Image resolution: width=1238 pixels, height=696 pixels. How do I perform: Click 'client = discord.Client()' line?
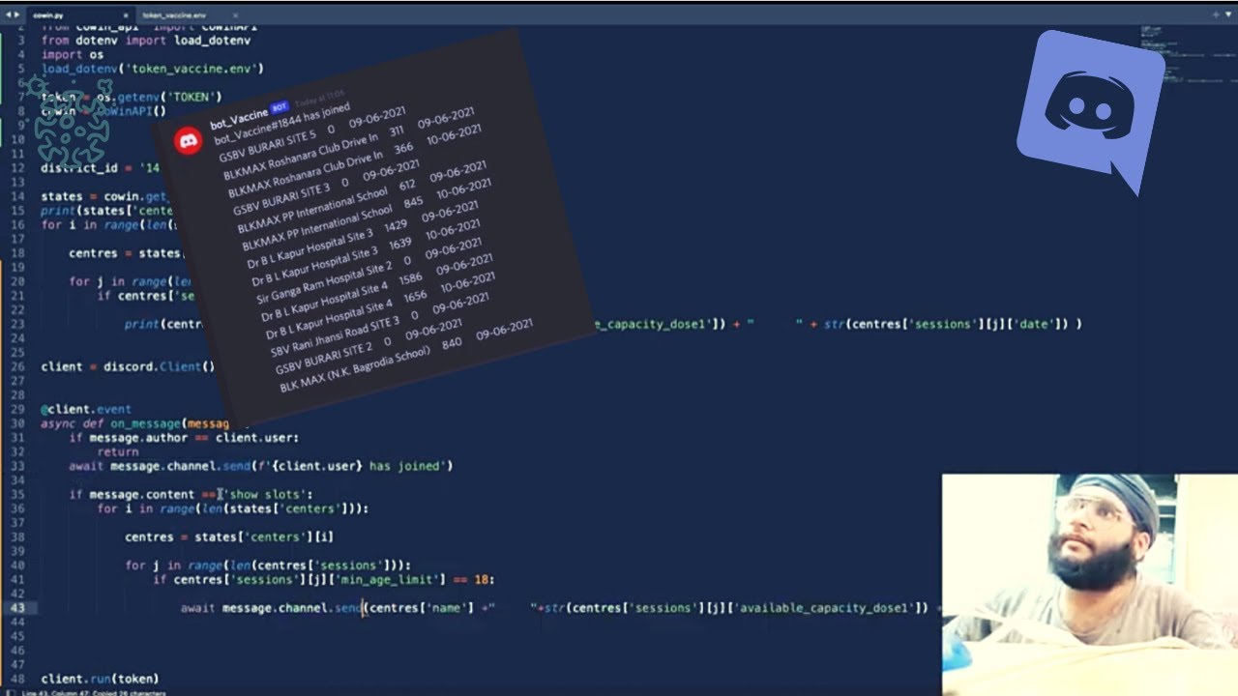(128, 366)
